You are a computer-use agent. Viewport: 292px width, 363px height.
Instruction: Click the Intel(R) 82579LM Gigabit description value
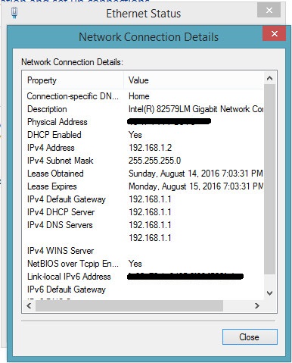click(x=196, y=109)
